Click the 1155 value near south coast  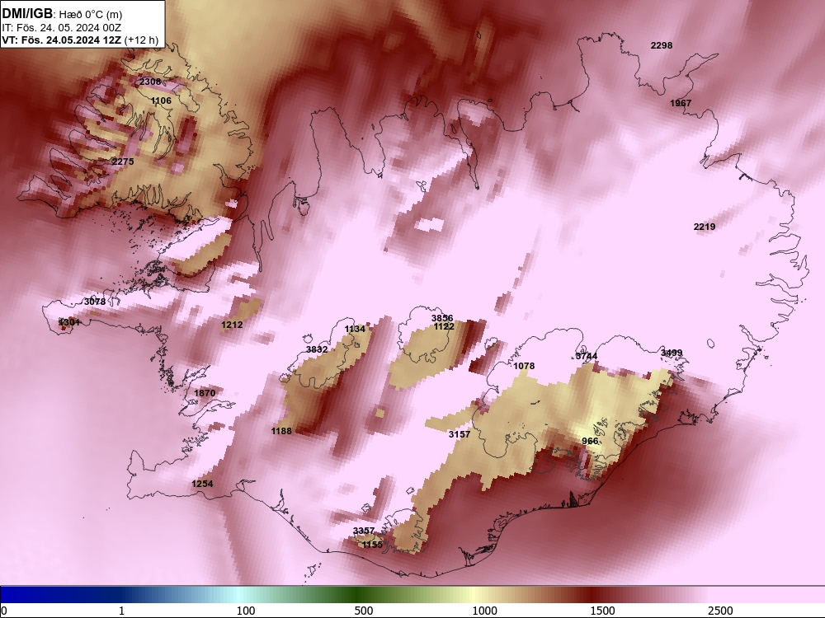coord(373,545)
